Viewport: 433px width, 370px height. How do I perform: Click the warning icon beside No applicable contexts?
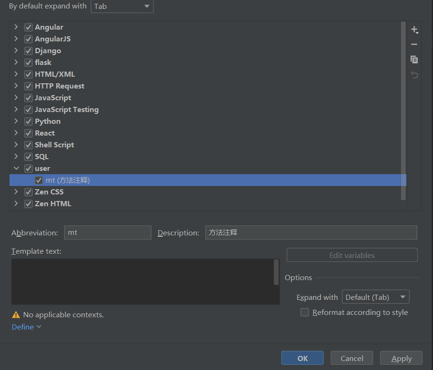(x=16, y=314)
